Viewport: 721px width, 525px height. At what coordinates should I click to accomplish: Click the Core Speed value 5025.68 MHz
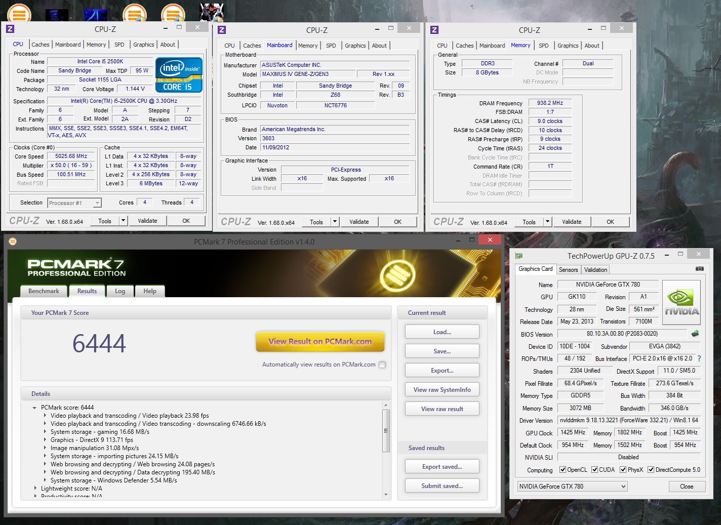point(71,156)
